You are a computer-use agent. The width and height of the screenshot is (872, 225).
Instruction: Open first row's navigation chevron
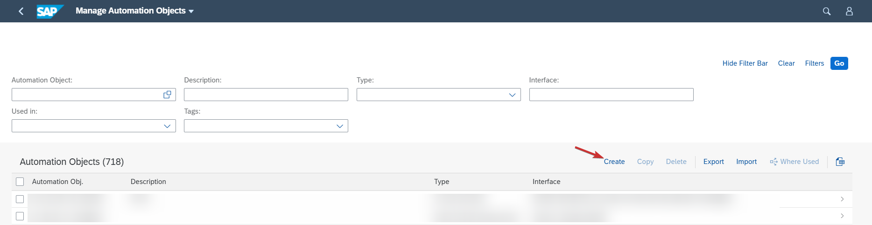point(842,199)
